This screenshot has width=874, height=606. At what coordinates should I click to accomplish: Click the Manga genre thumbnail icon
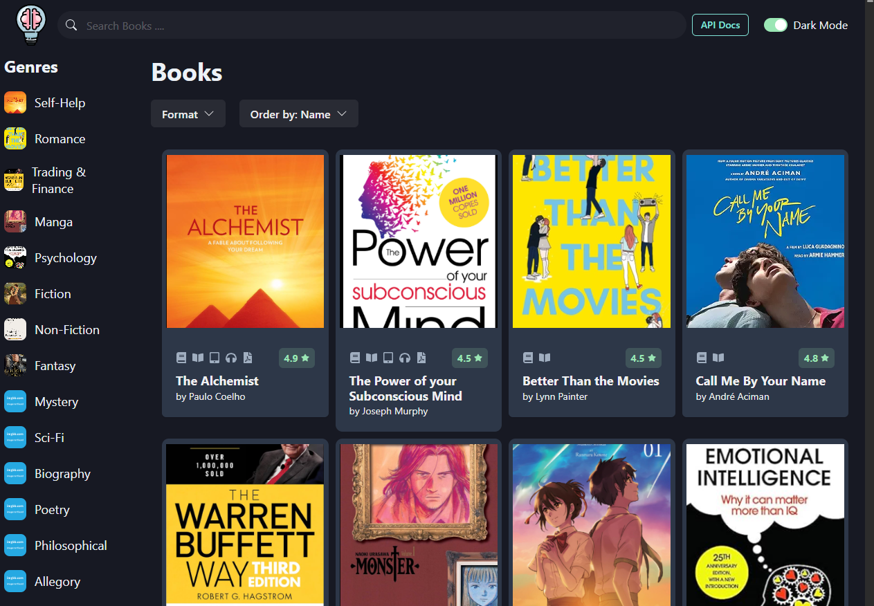[15, 221]
